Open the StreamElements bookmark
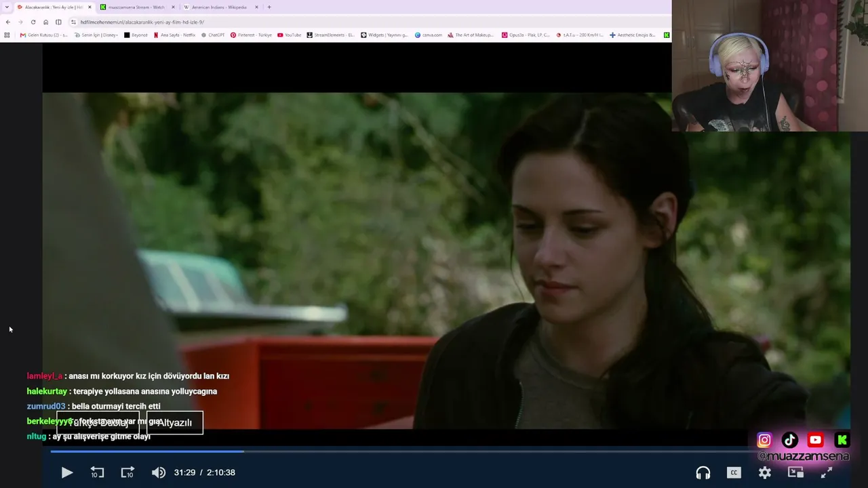This screenshot has width=868, height=488. [330, 35]
